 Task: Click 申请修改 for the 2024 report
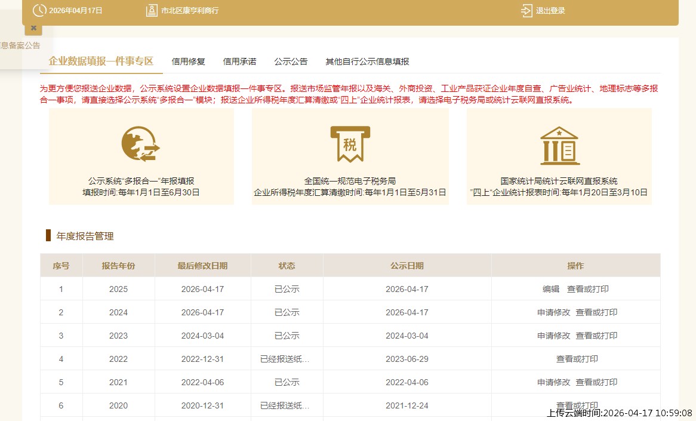(x=553, y=312)
